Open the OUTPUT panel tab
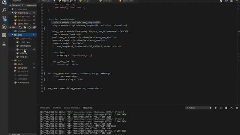Viewport: 240px width, 135px height. [x=57, y=108]
